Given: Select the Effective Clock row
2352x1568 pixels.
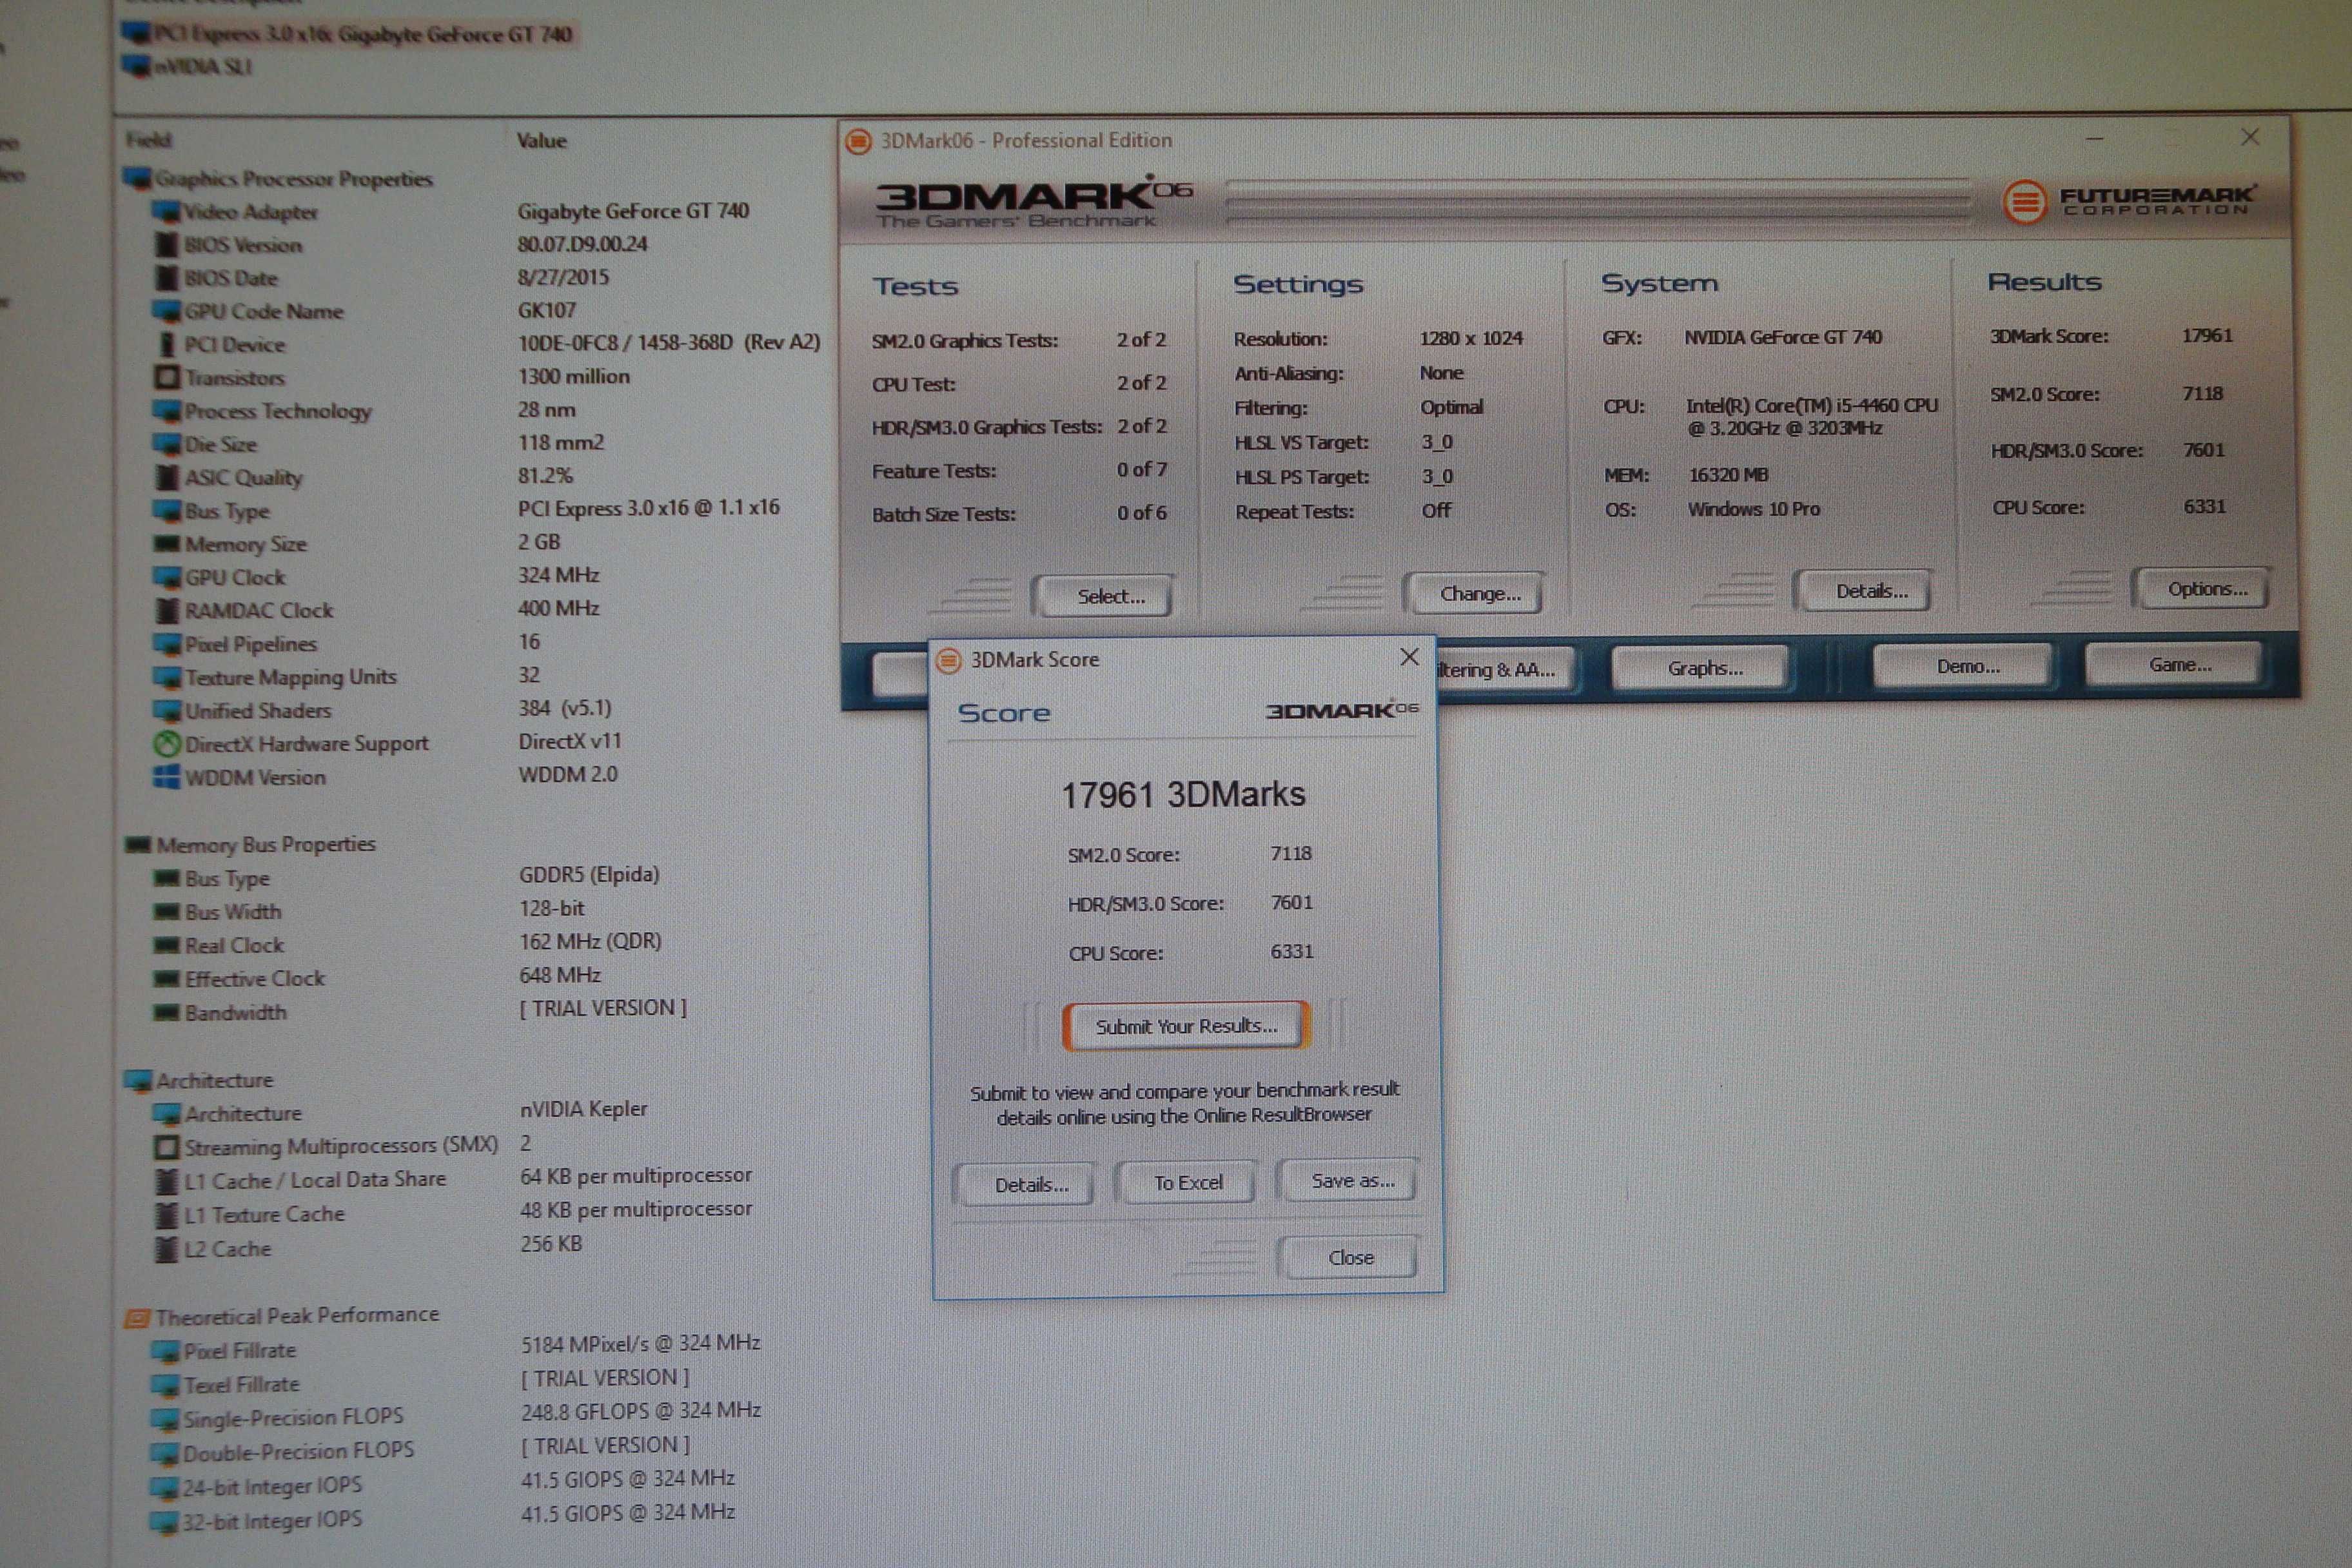Looking at the screenshot, I should pos(376,977).
